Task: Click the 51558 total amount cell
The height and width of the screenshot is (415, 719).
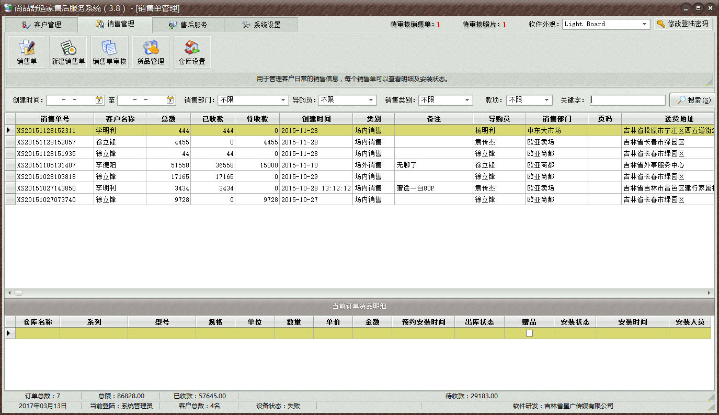Action: coord(168,165)
